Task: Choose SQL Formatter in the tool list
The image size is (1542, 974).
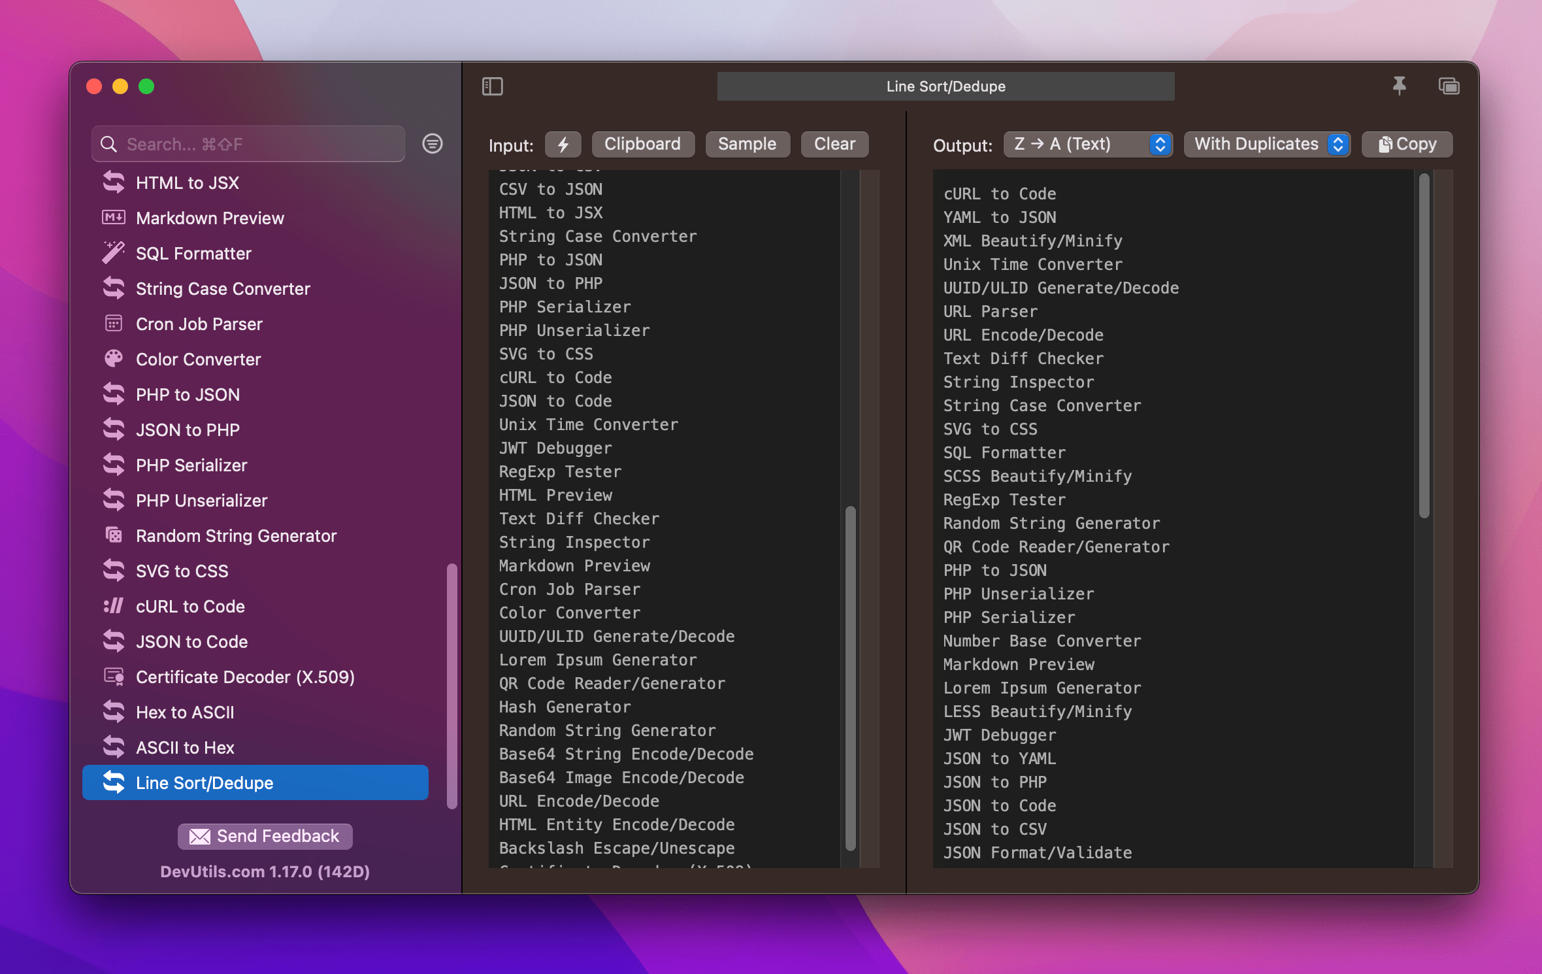Action: 255,253
